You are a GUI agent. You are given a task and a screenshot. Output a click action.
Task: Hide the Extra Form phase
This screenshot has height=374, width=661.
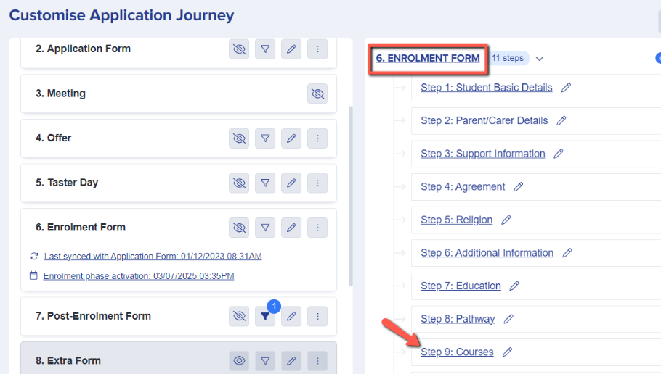coord(239,361)
